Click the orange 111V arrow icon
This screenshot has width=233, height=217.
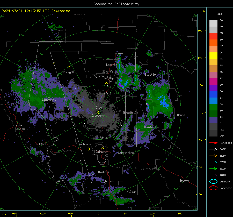click(x=213, y=156)
